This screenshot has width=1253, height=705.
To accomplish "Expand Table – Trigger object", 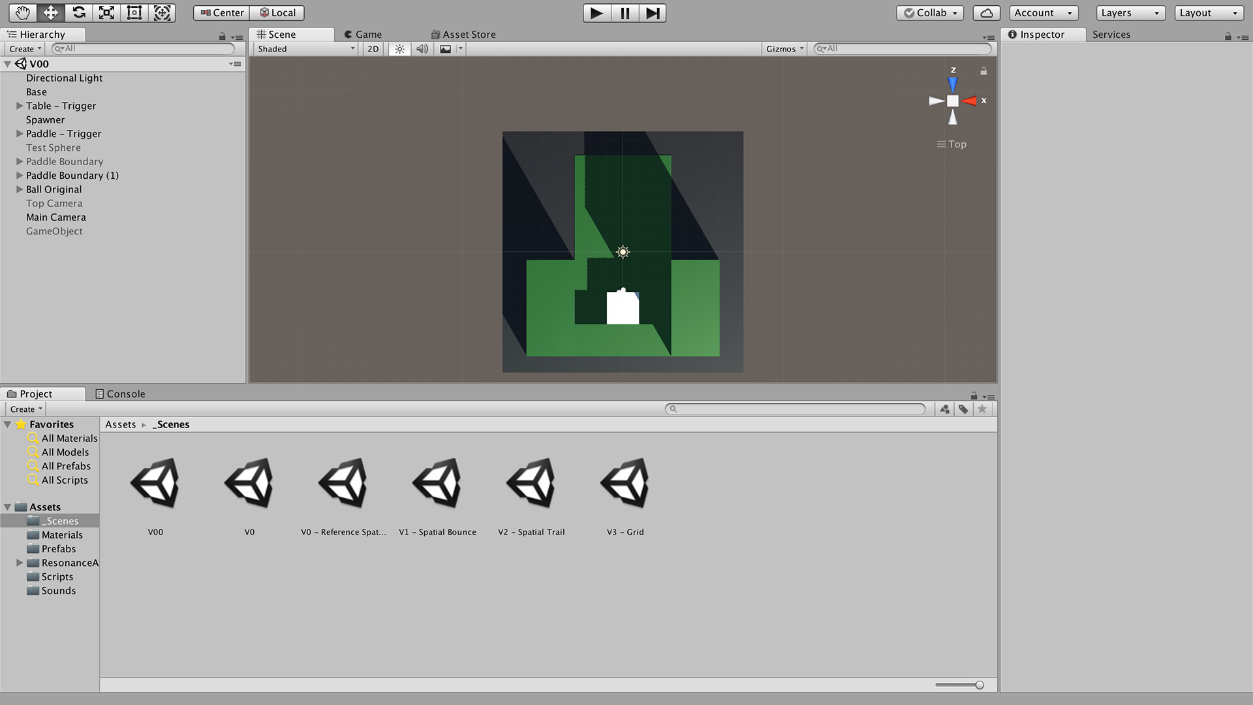I will [20, 106].
